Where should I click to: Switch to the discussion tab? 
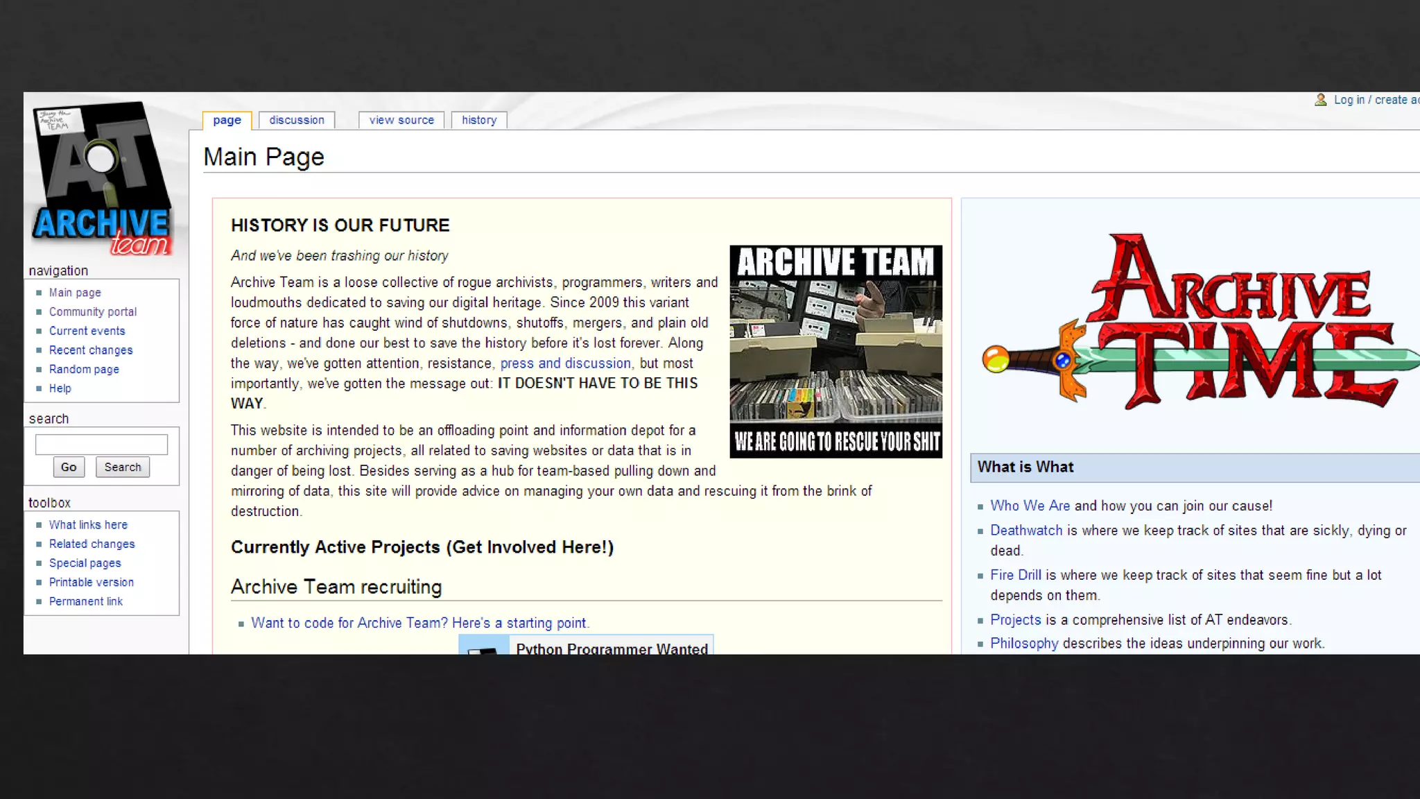(297, 120)
